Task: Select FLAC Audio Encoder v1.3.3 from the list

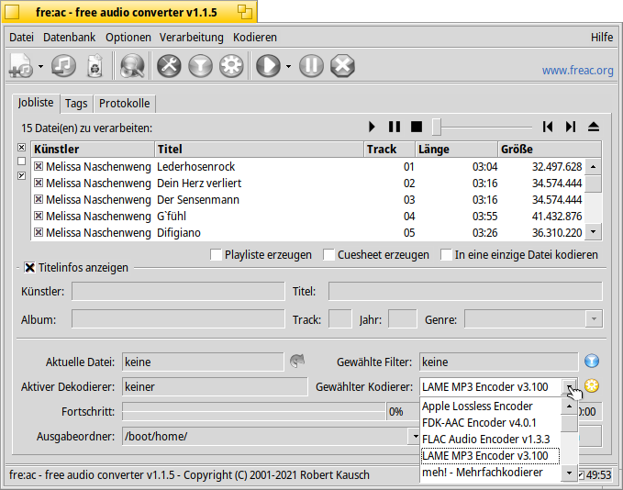Action: (486, 439)
